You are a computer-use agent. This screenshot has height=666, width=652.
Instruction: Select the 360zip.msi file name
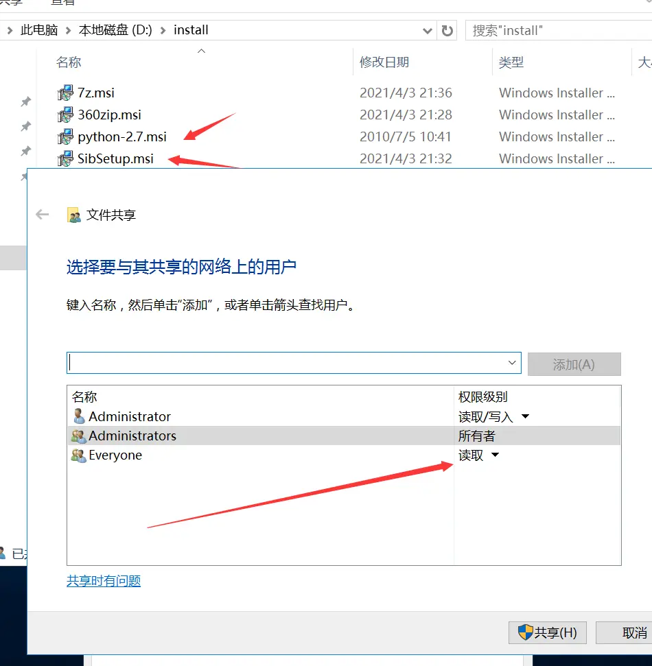point(109,115)
